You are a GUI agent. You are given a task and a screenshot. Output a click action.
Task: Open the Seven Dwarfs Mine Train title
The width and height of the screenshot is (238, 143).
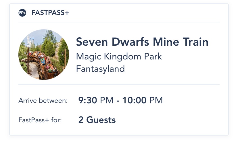[x=142, y=42]
